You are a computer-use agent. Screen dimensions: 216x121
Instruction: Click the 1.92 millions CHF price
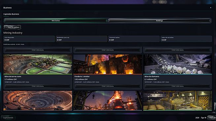[81, 79]
